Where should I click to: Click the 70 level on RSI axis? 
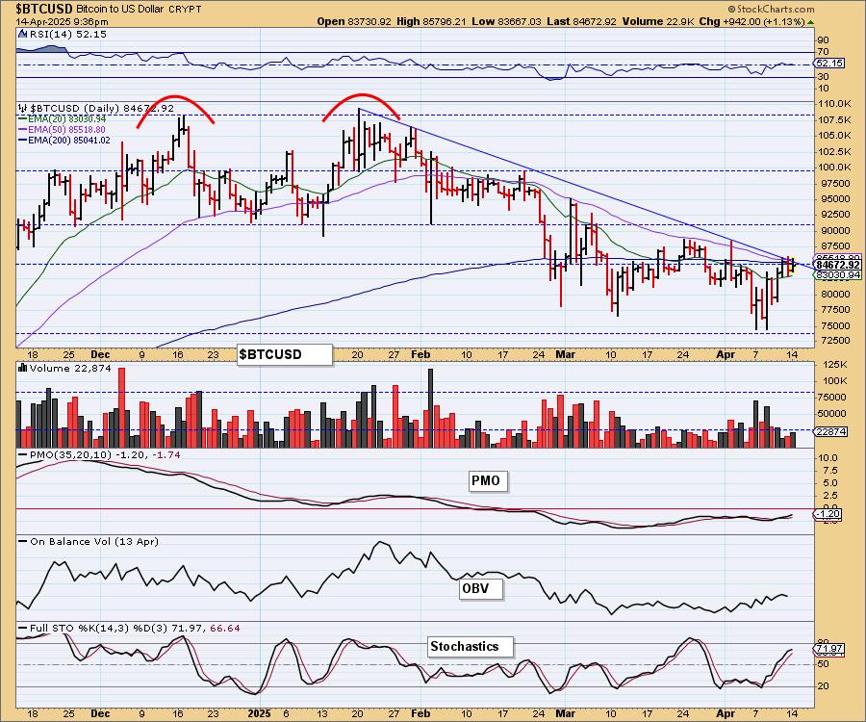(x=823, y=52)
